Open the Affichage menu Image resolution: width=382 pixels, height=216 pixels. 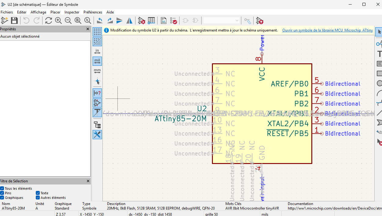click(39, 12)
